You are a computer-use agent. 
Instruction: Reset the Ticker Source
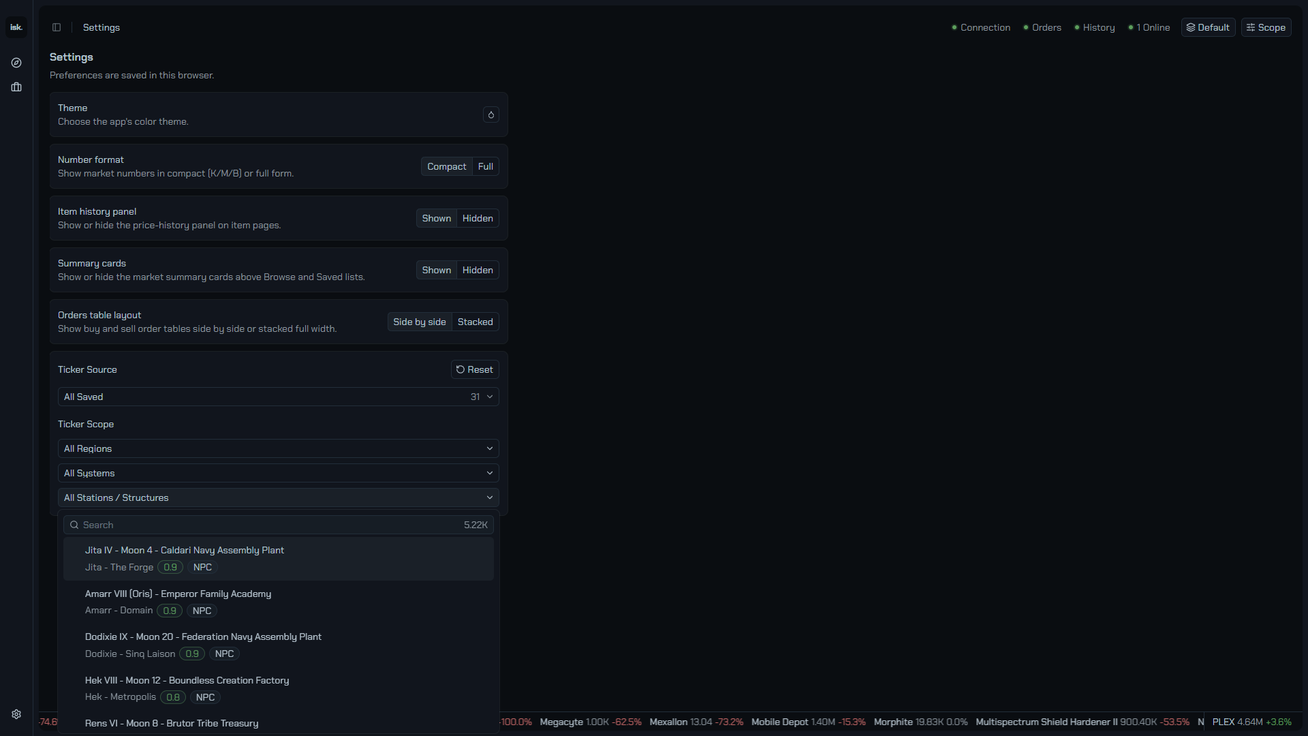(475, 369)
